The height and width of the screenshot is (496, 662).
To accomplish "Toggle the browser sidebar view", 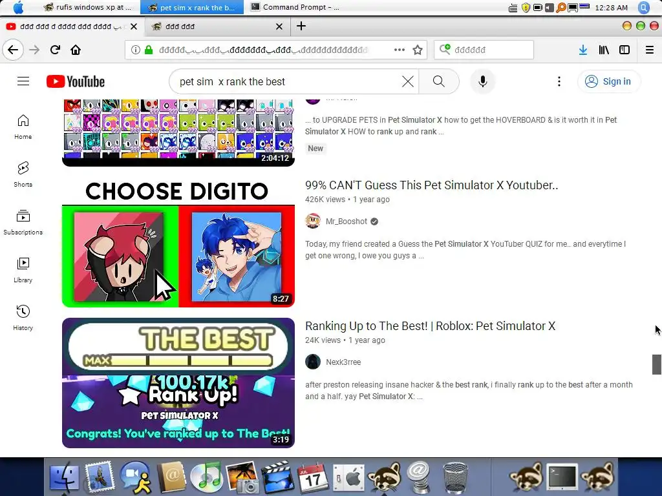I will tap(625, 50).
